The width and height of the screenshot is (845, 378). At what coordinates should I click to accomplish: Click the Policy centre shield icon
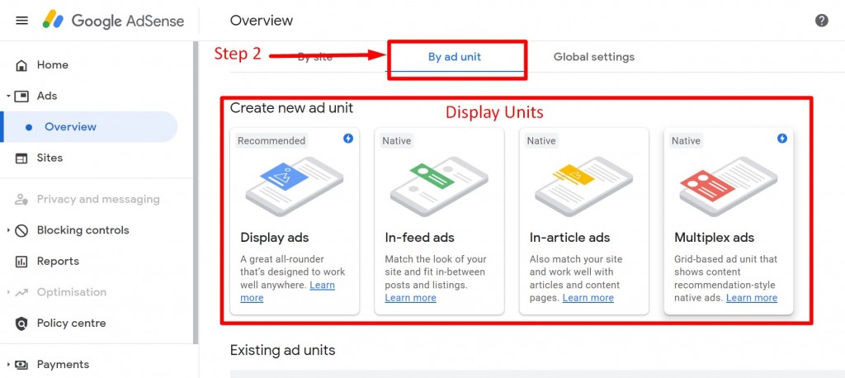[21, 324]
